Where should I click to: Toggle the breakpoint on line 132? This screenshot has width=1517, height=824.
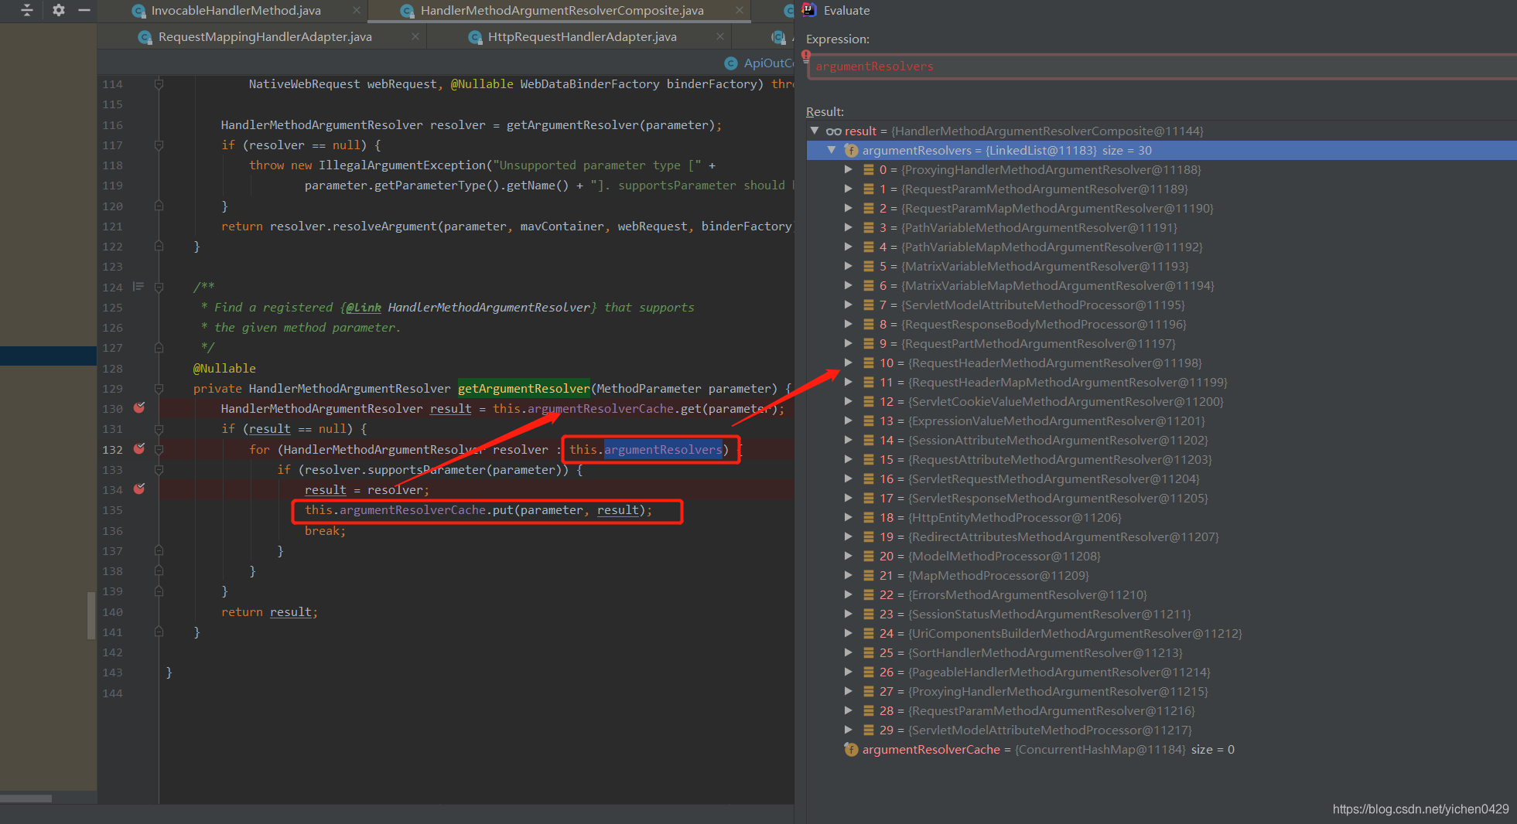coord(139,449)
